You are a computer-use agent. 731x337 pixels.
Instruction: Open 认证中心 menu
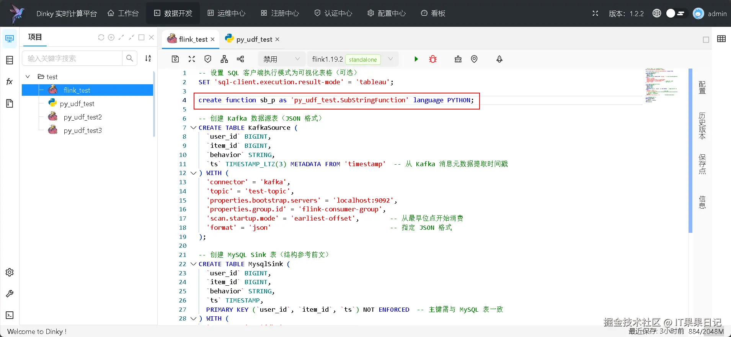(x=333, y=13)
